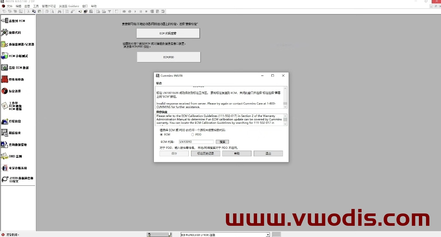The width and height of the screenshot is (441, 237).
Task: Open OBD 监测 in the sidebar
Action: [x=12, y=156]
